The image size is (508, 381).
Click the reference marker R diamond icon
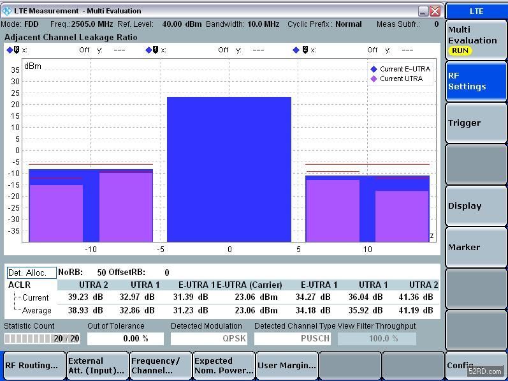tap(12, 50)
